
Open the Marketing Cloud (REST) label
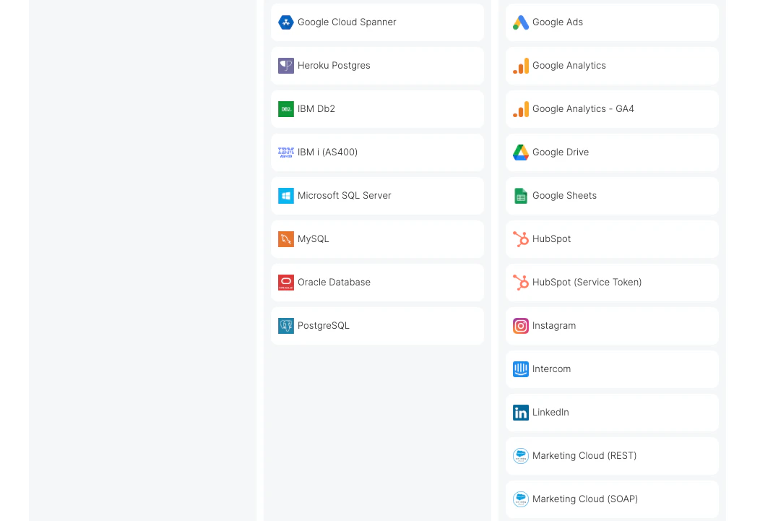[584, 456]
